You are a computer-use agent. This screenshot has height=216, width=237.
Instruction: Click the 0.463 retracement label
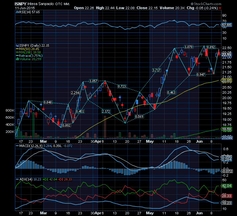pyautogui.click(x=171, y=92)
